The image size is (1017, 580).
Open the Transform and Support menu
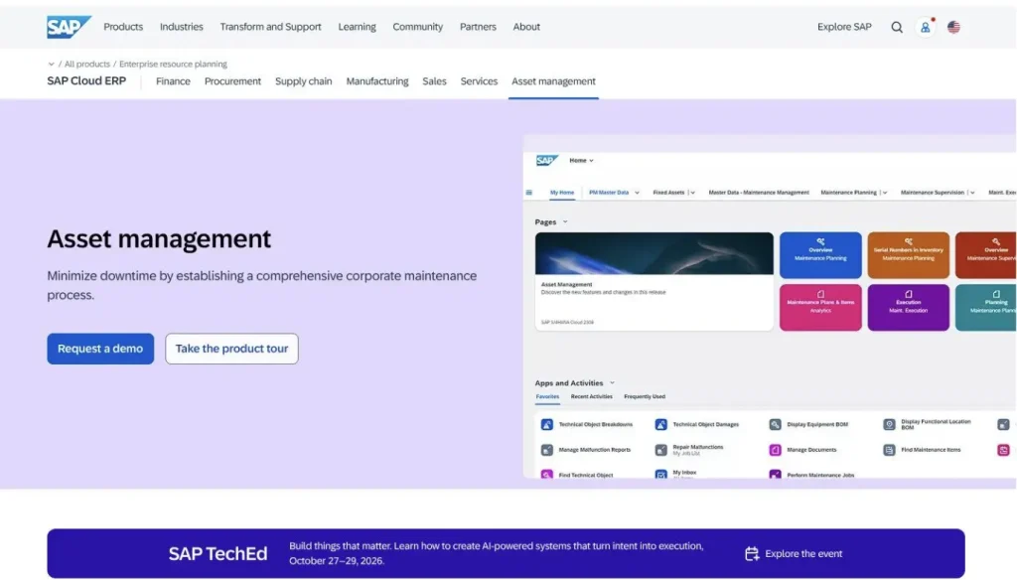pyautogui.click(x=270, y=27)
